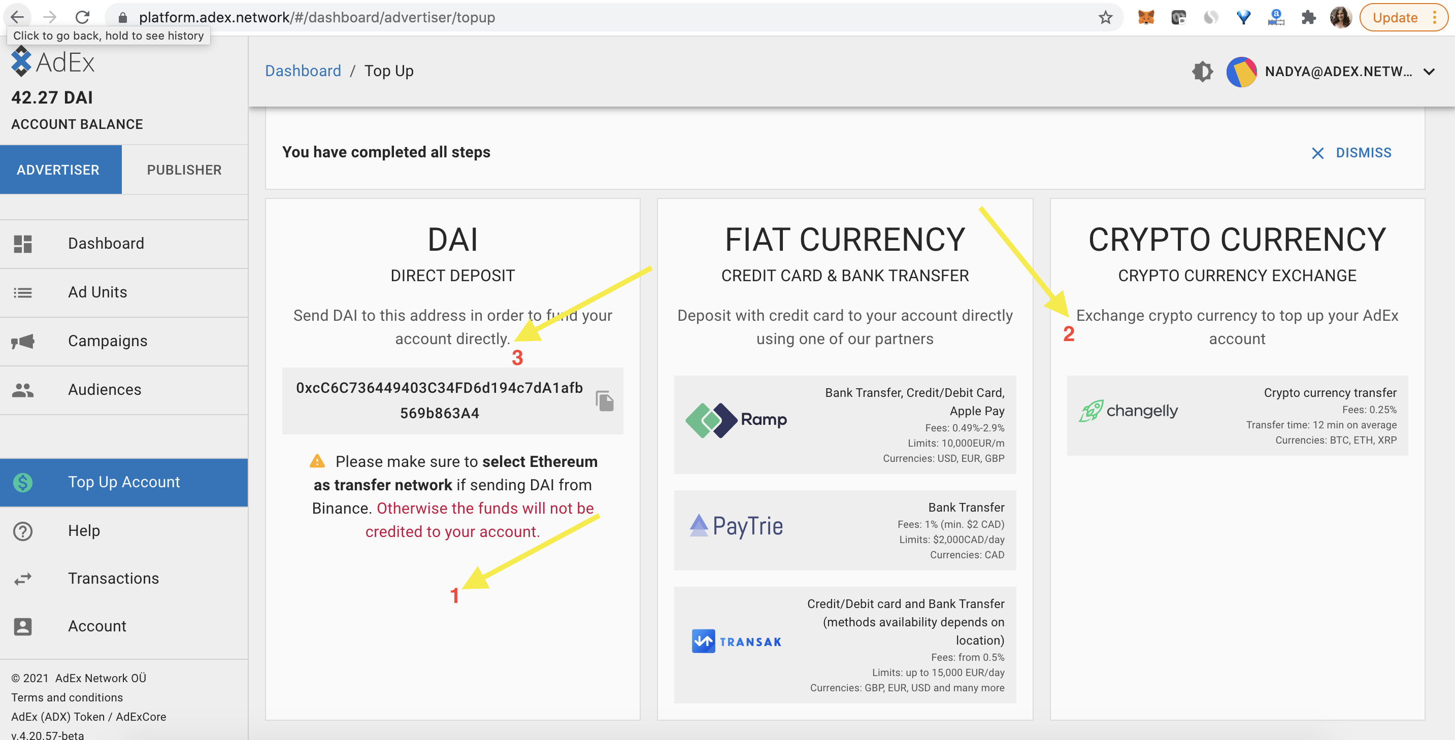This screenshot has height=740, width=1455.
Task: Open Ad Units list
Action: coord(97,292)
